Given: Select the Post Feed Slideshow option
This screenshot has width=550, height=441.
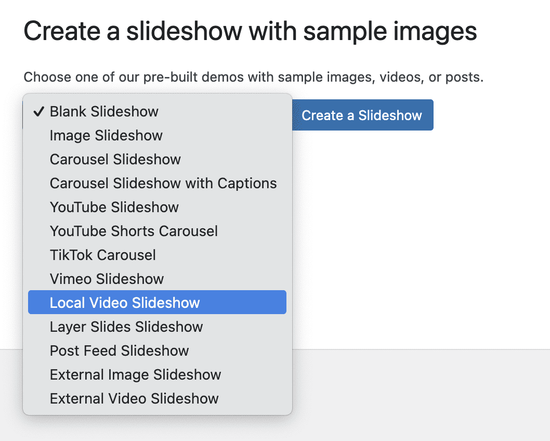Looking at the screenshot, I should click(119, 351).
